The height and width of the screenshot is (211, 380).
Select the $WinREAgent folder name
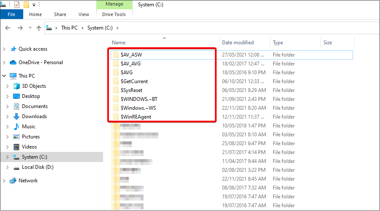pos(136,117)
